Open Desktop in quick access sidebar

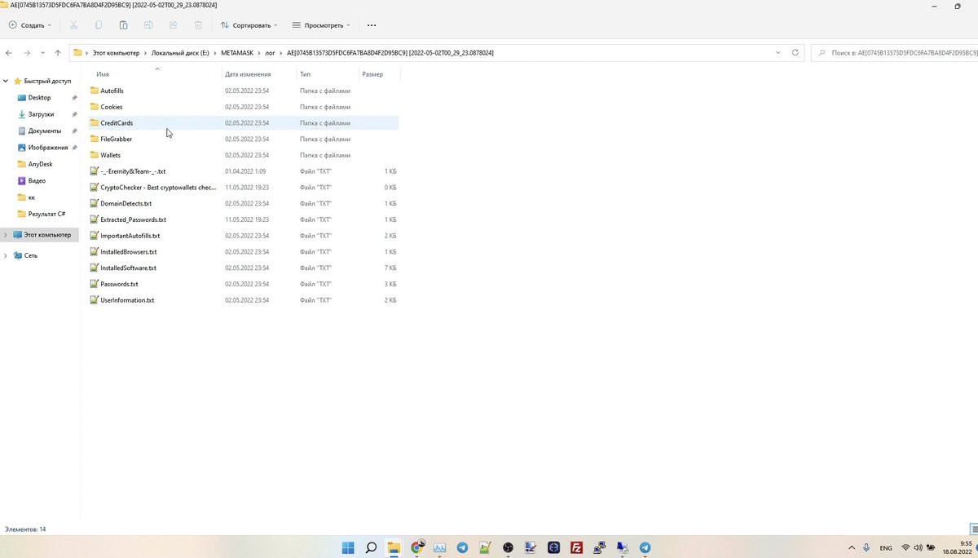[x=39, y=98]
